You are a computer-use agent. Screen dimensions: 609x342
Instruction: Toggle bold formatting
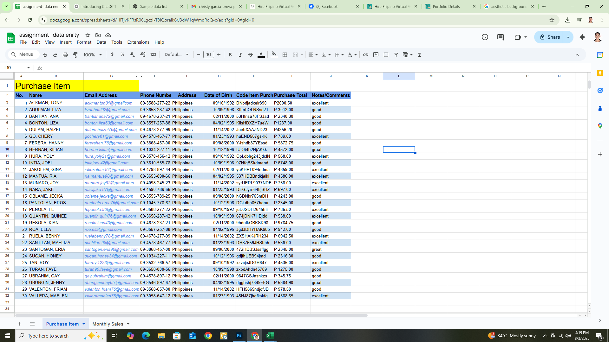click(x=230, y=55)
